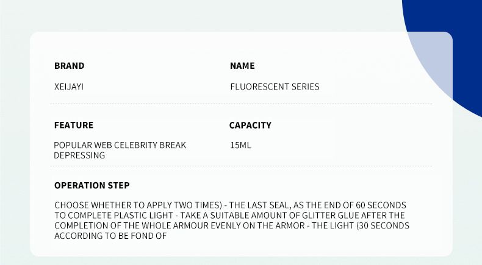This screenshot has width=482, height=265.
Task: Select the XEIJAYI brand value
Action: [68, 87]
